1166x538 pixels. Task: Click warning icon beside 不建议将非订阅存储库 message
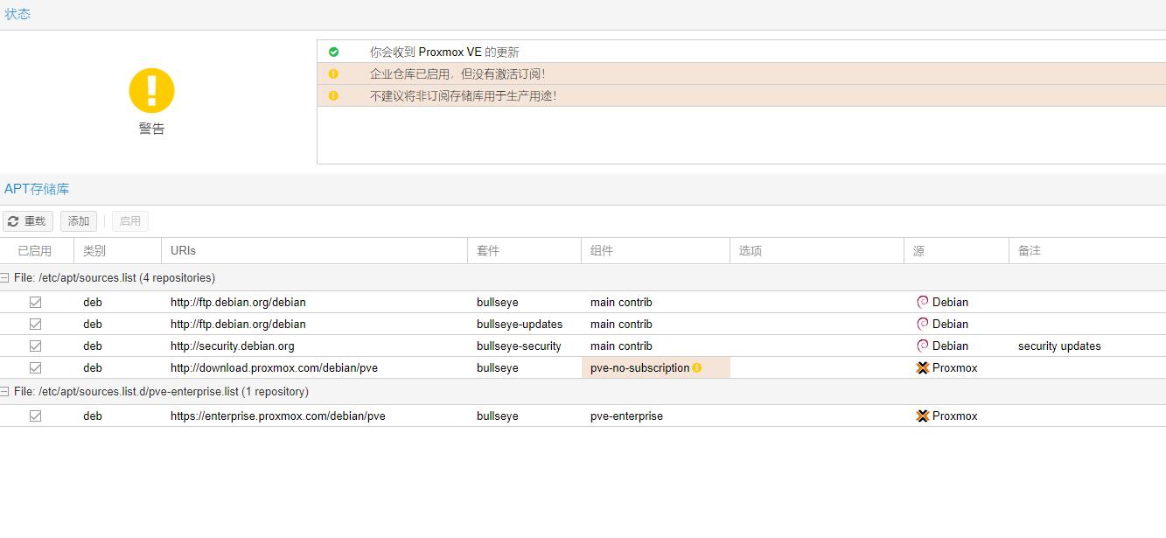[333, 96]
